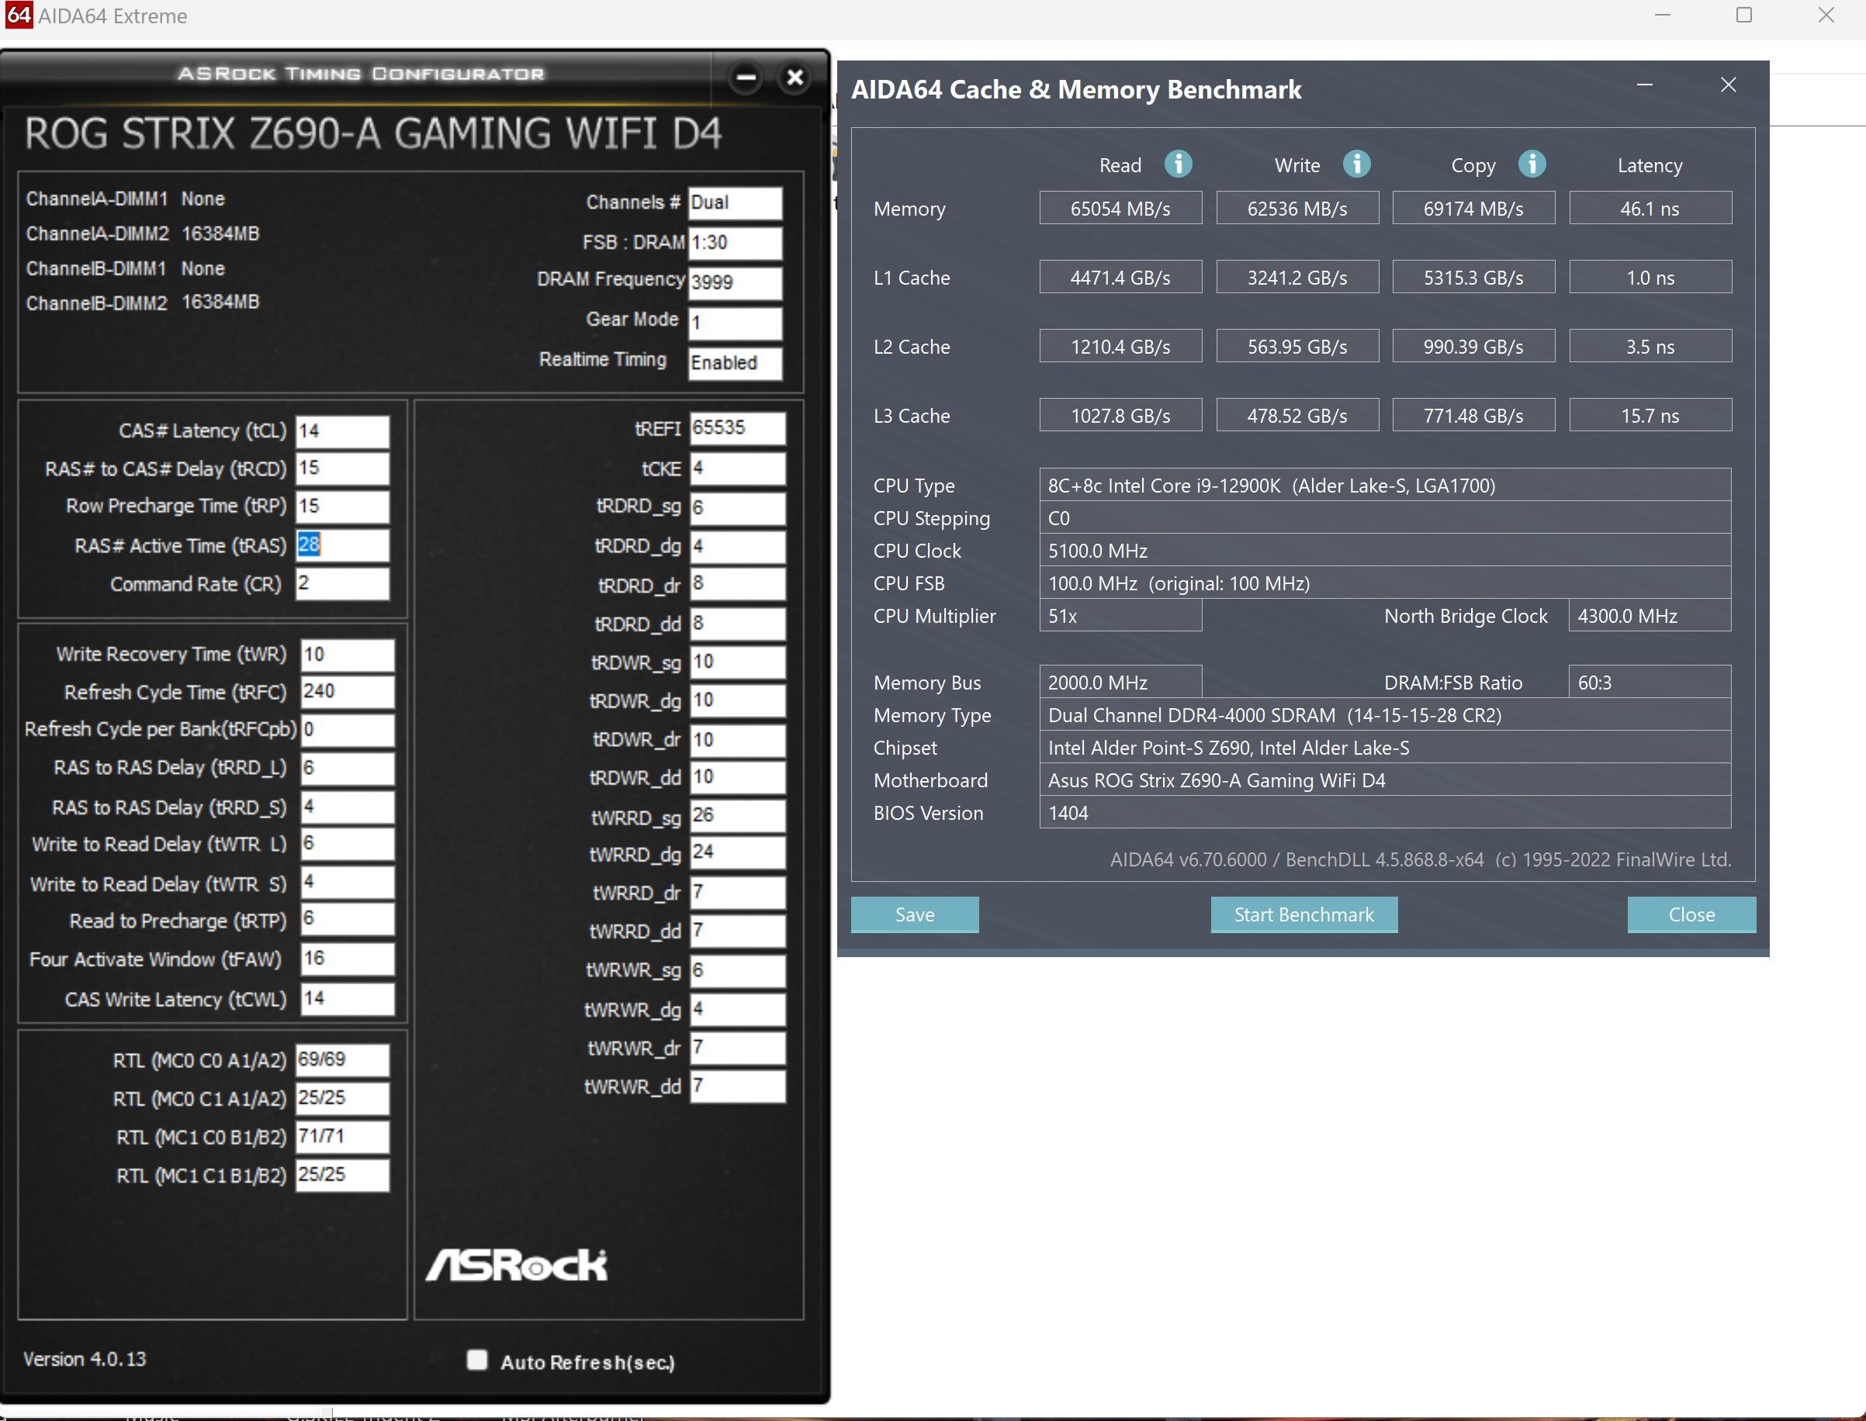The height and width of the screenshot is (1421, 1866).
Task: Click the Read info icon
Action: pyautogui.click(x=1179, y=164)
